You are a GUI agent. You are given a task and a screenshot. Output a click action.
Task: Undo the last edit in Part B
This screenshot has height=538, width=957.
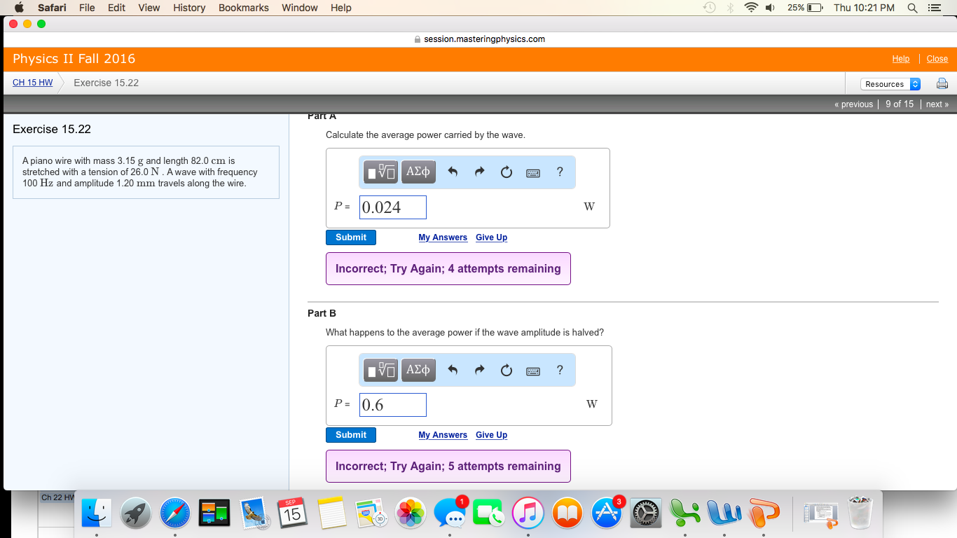[x=453, y=369]
